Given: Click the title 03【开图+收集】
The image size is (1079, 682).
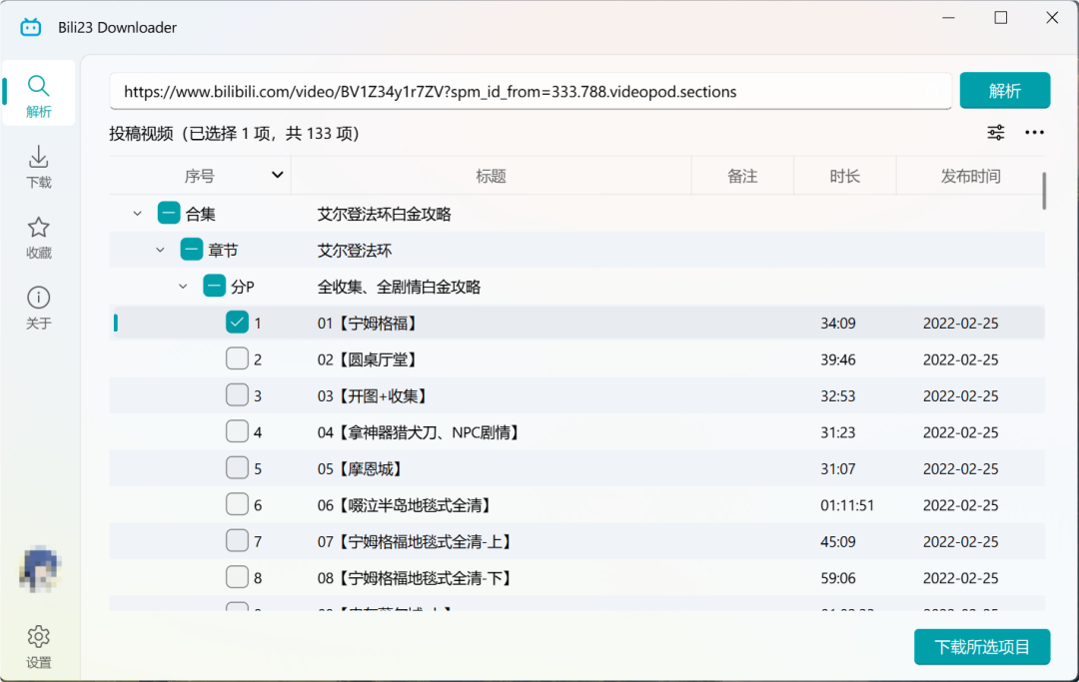Looking at the screenshot, I should tap(374, 396).
